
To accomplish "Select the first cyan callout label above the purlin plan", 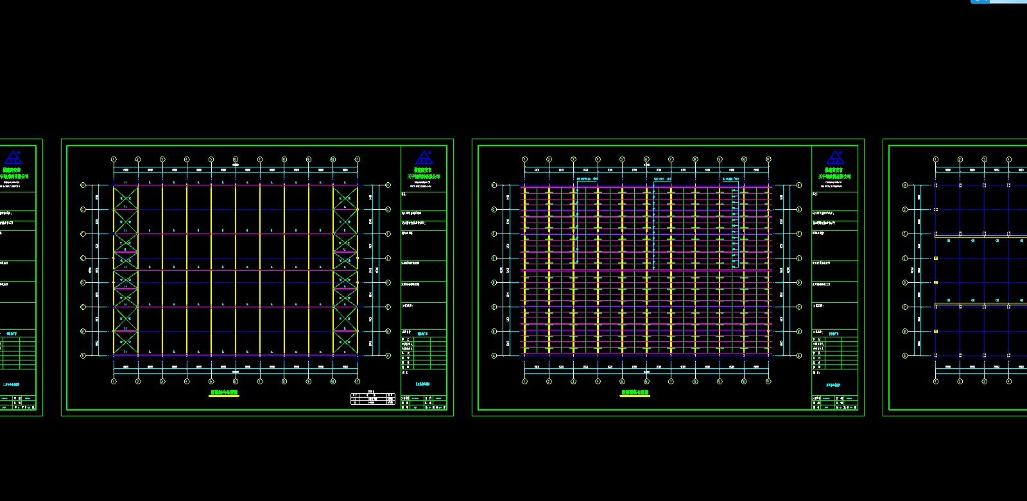I will 587,179.
